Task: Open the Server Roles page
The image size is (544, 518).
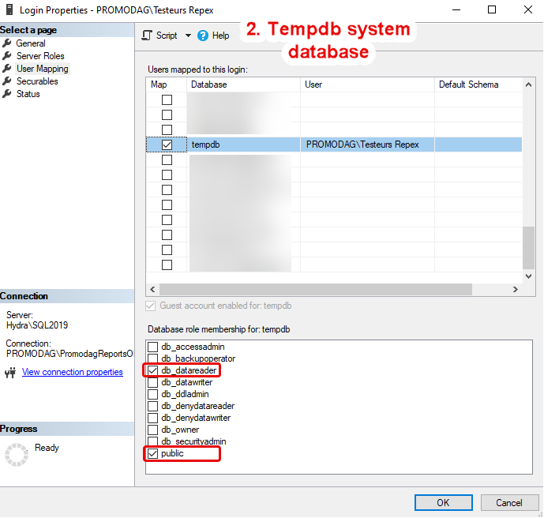Action: (40, 56)
